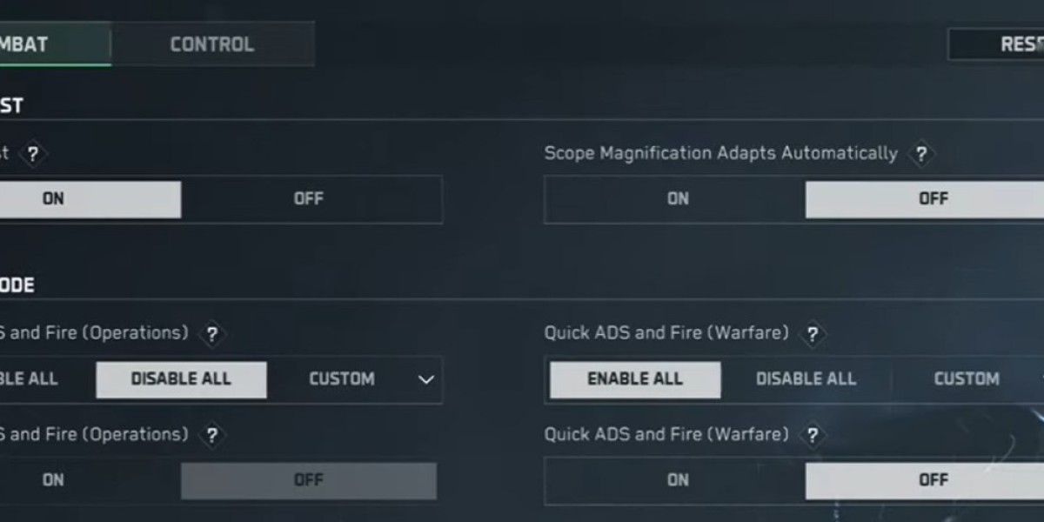Set the top-left Assist toggle to OFF
The image size is (1044, 522).
309,199
